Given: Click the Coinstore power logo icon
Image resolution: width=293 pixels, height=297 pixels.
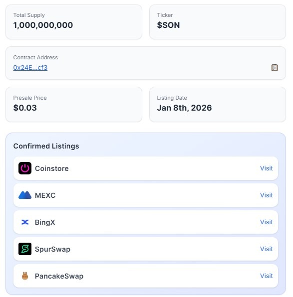Looking at the screenshot, I should (25, 168).
